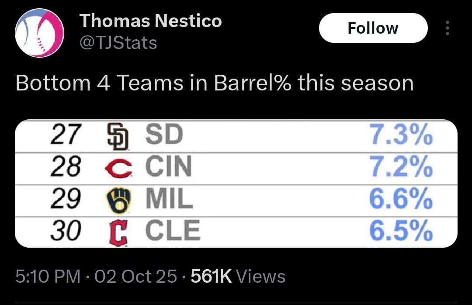Open the Barrel% stats image
472x305 pixels.
(x=236, y=183)
